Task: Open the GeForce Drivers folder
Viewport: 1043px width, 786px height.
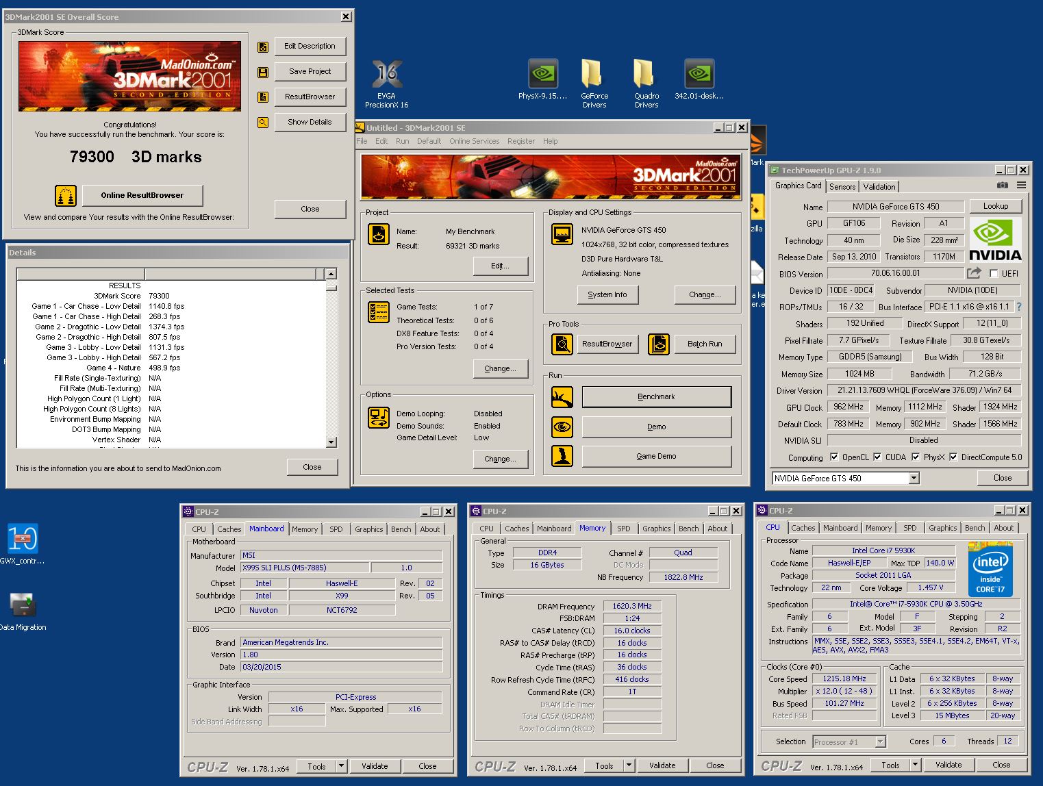Action: coord(594,84)
